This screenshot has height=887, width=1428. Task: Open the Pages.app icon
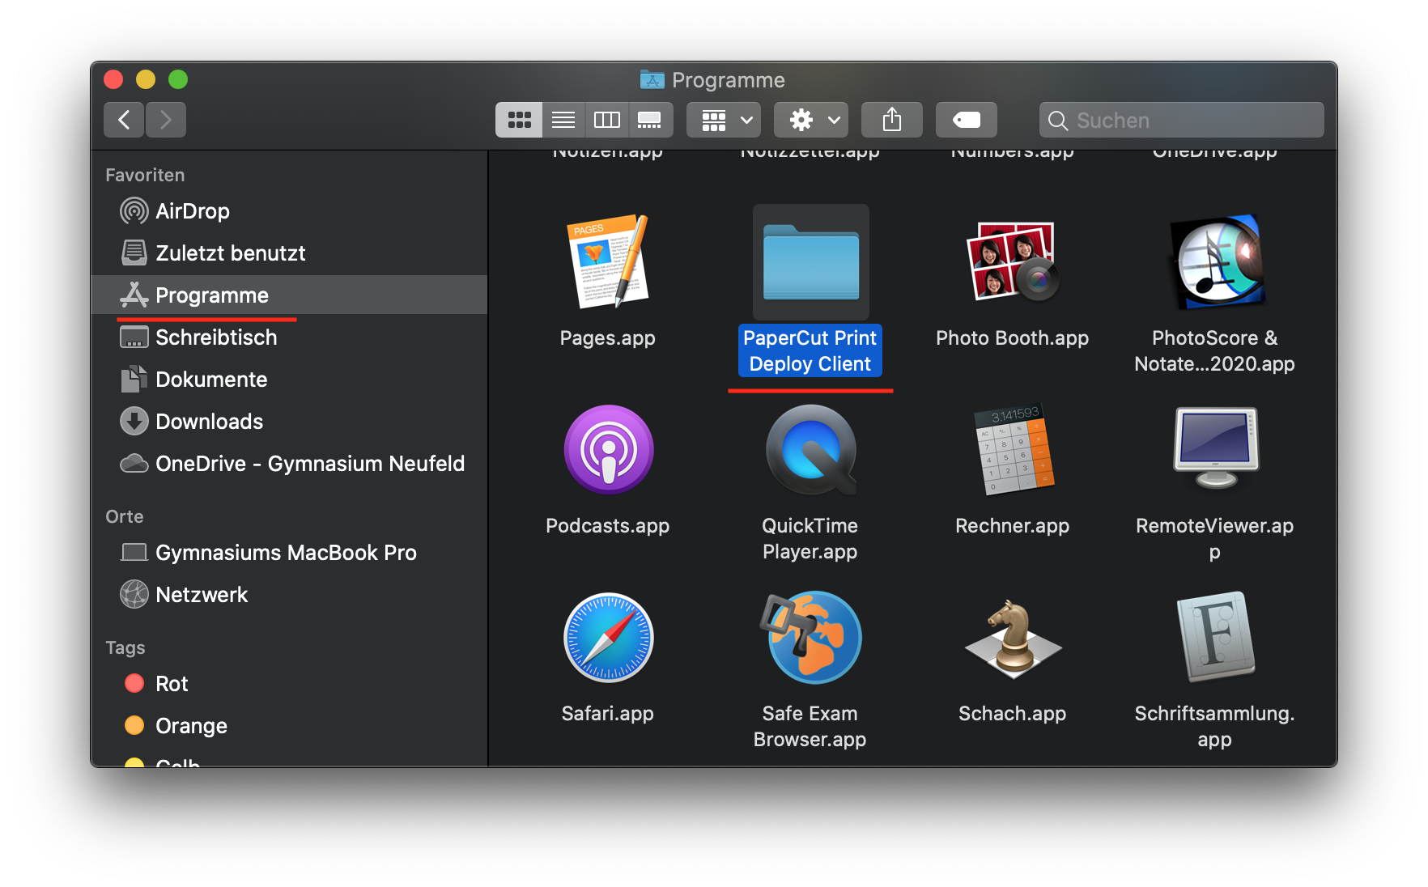pyautogui.click(x=607, y=262)
